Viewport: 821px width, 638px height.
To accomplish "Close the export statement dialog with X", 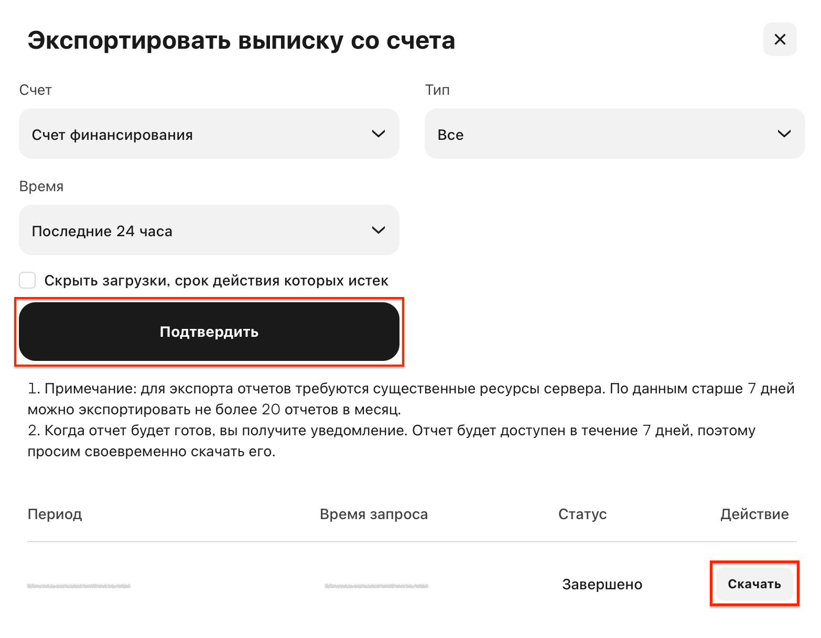I will tap(780, 39).
